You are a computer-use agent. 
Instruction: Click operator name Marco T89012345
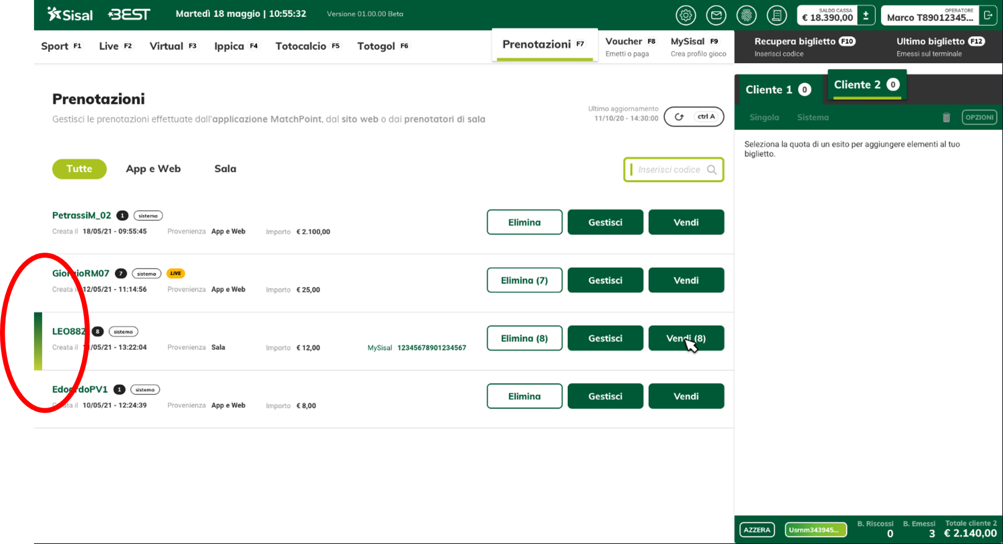[x=930, y=17]
